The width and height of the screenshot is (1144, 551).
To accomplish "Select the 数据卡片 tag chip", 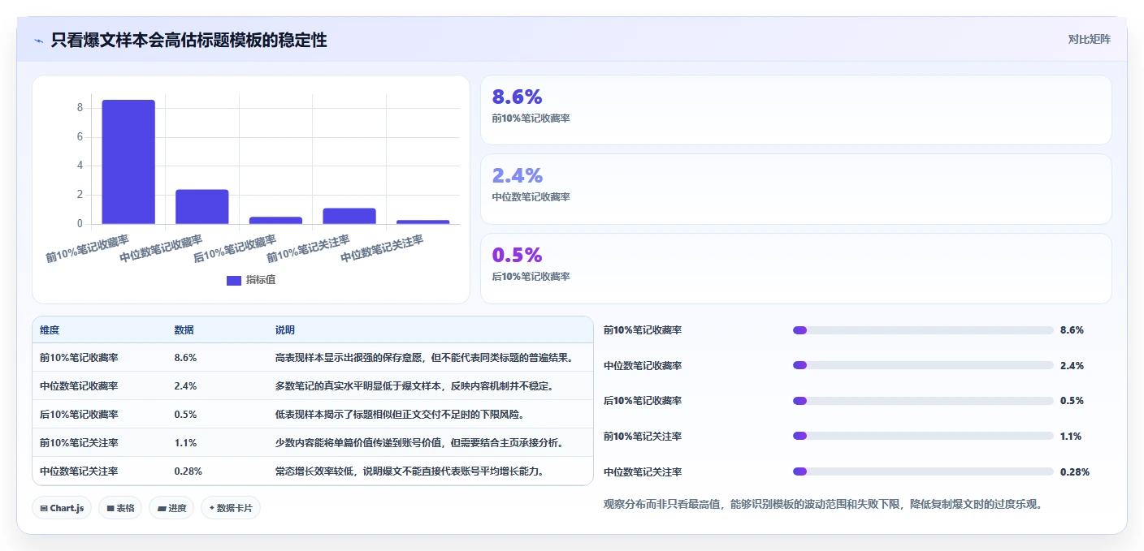I will click(x=231, y=508).
